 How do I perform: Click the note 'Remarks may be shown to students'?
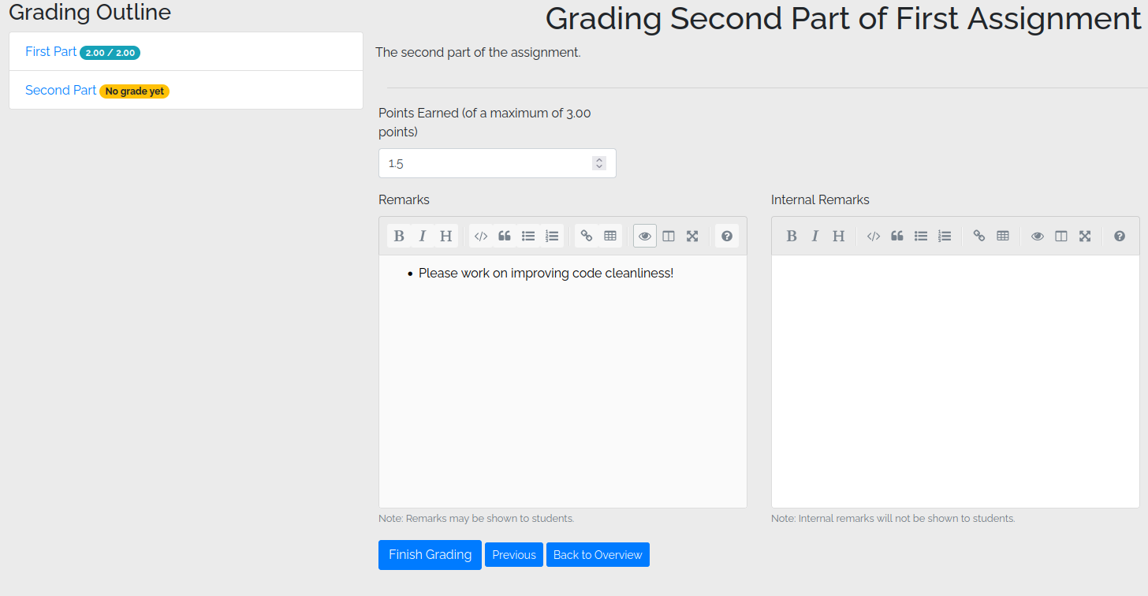coord(476,519)
